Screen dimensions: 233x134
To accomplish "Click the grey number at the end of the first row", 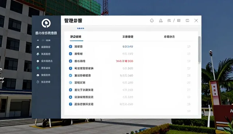I will pos(189,47).
